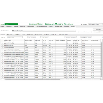Open the Control tab
Viewport: 103px width, 103px height.
click(51, 27)
